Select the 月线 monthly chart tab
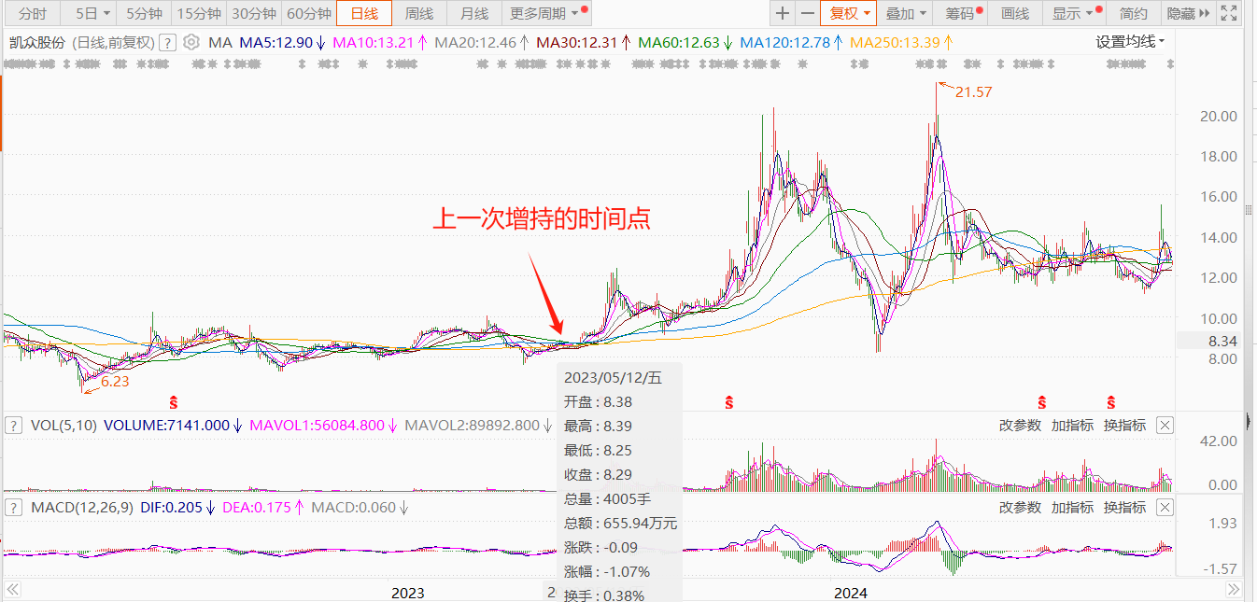The height and width of the screenshot is (602, 1257). tap(474, 13)
